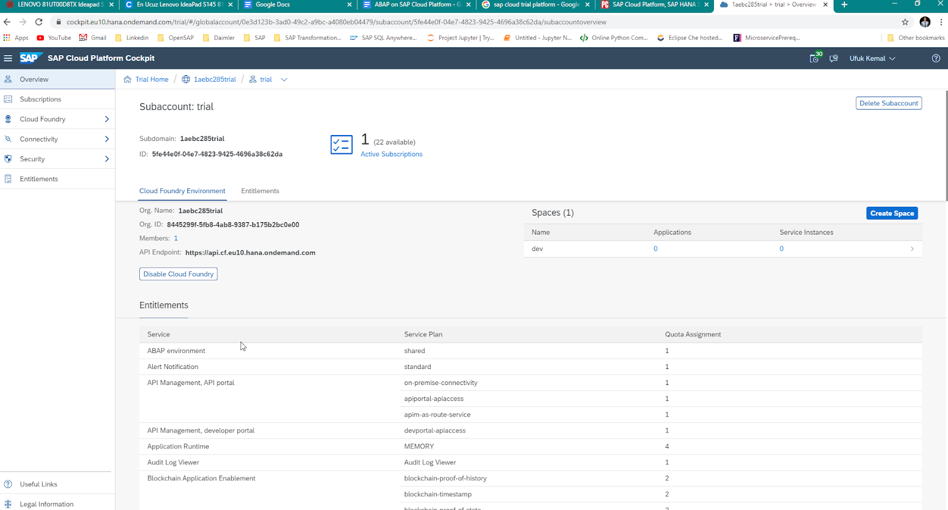
Task: Open Legal Information in the sidebar
Action: pyautogui.click(x=57, y=503)
